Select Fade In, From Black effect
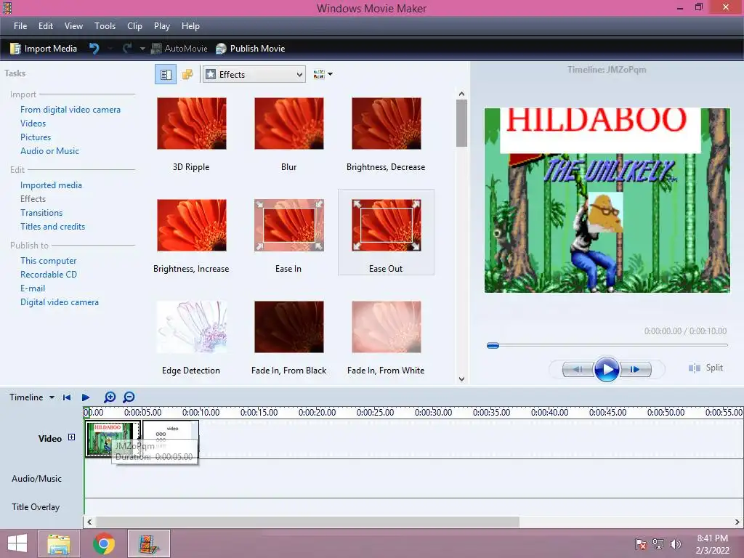The image size is (744, 558). pos(288,337)
